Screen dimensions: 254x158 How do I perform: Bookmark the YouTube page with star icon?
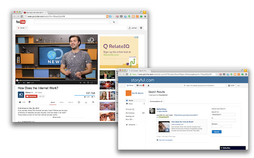click(113, 17)
